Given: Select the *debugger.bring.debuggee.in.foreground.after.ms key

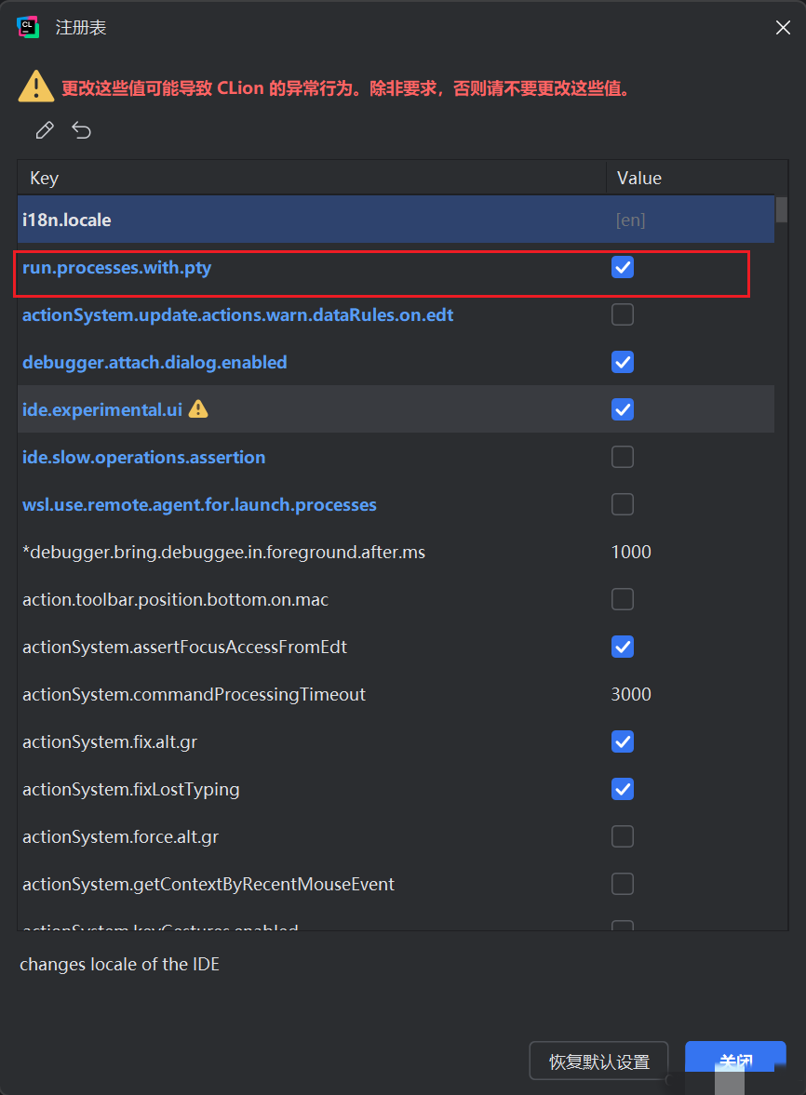Looking at the screenshot, I should 223,553.
